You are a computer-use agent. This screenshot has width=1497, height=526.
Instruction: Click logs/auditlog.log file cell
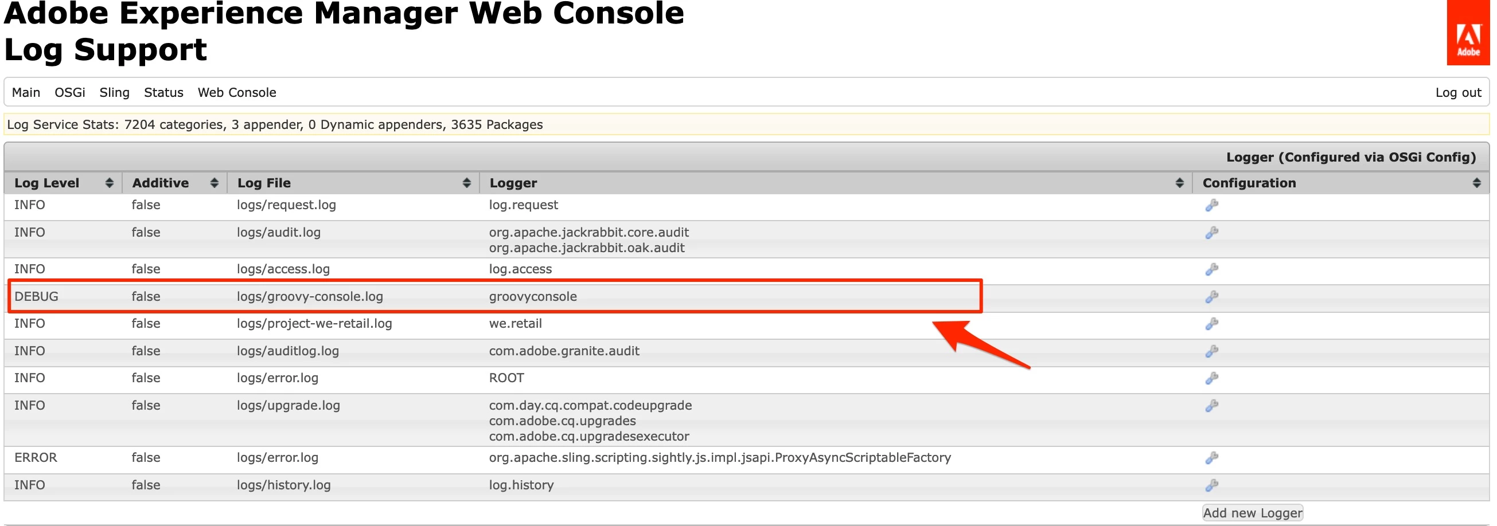(x=288, y=351)
